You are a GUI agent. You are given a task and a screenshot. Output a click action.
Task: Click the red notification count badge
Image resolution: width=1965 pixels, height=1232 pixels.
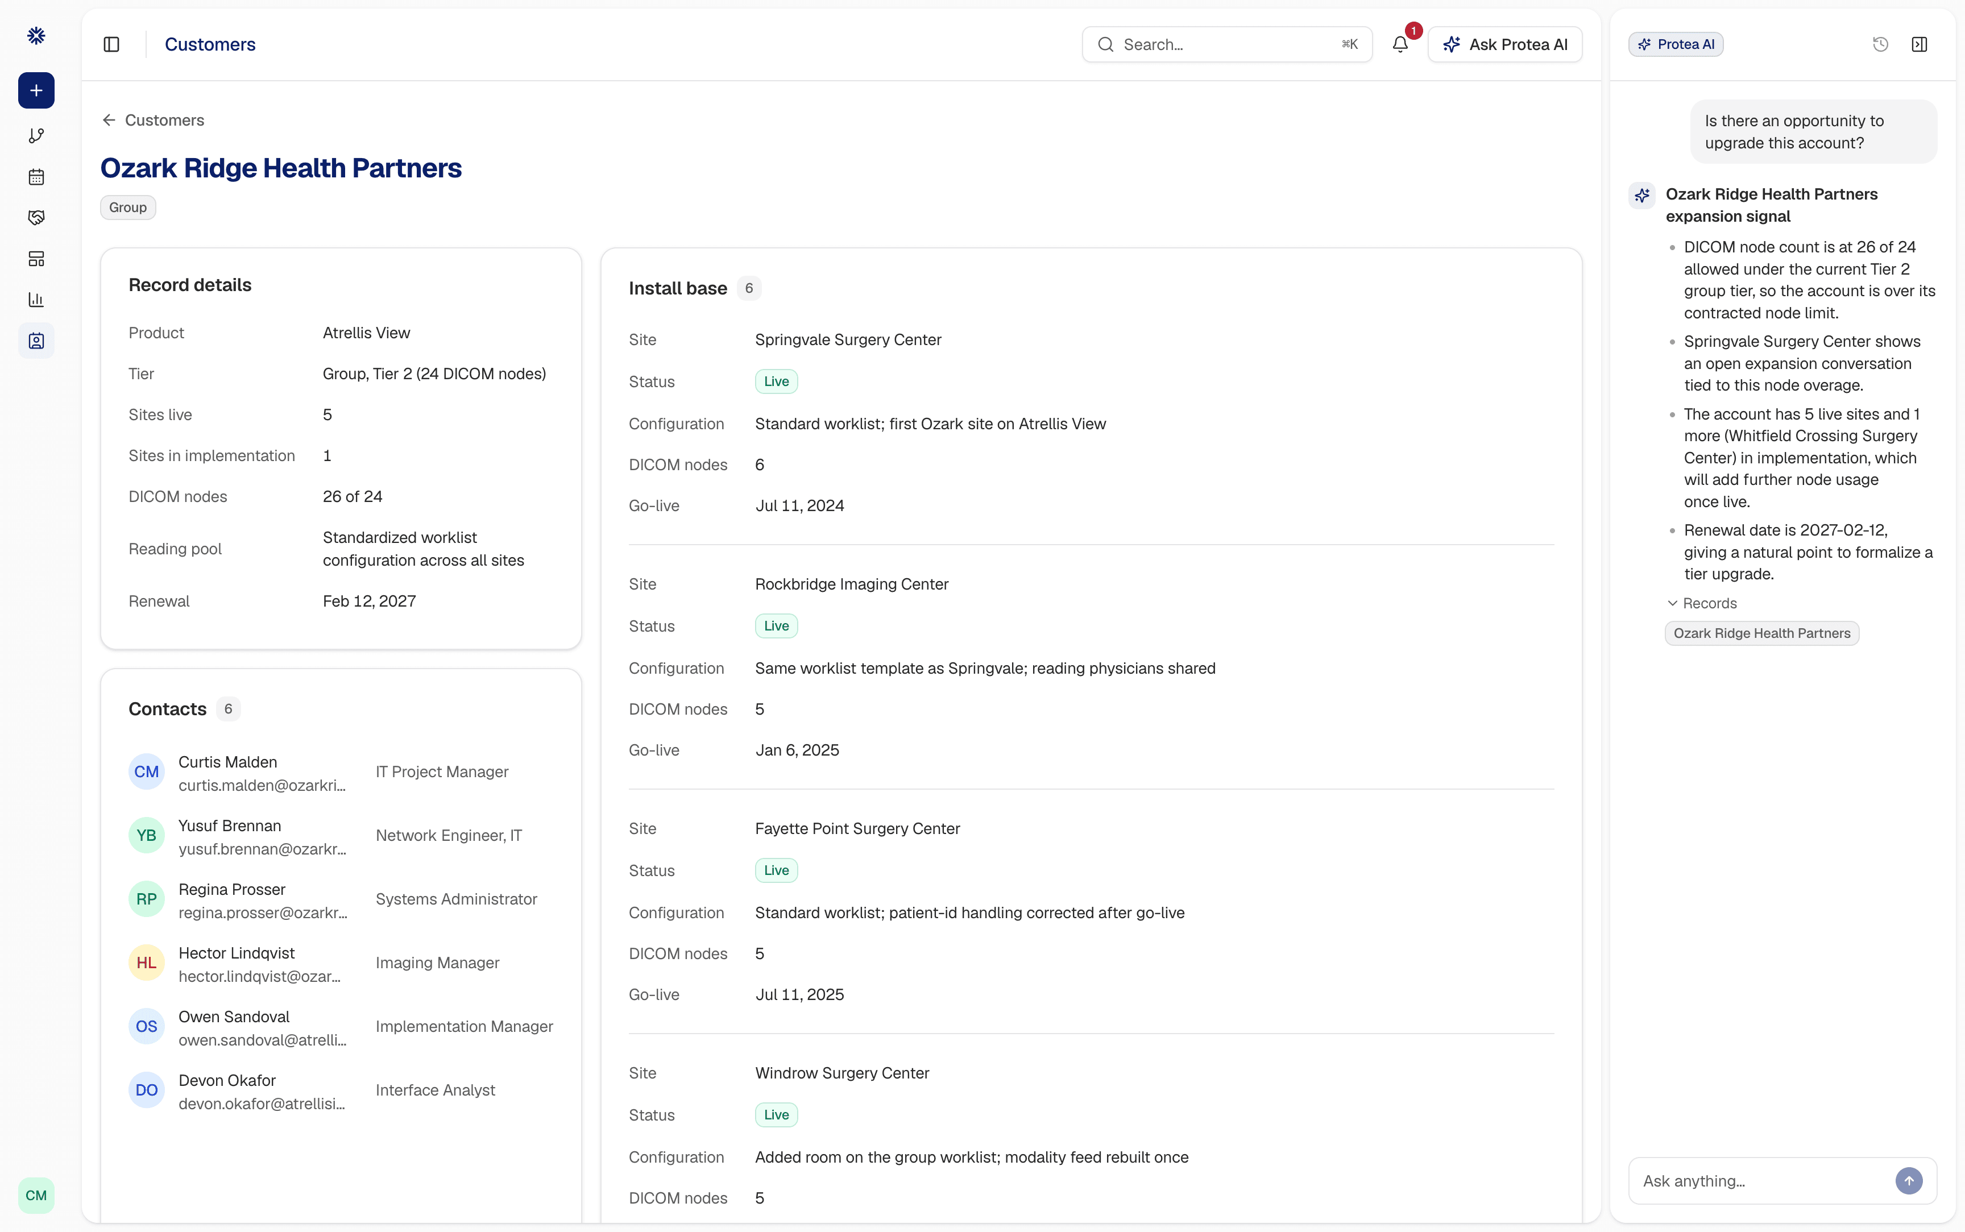click(x=1413, y=31)
